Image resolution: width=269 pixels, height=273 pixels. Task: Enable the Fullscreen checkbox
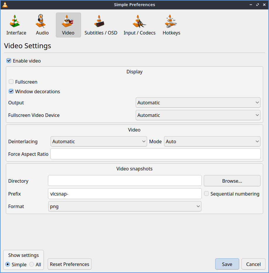coord(11,82)
